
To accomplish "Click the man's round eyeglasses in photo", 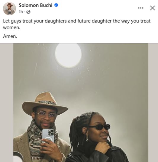I will click(46, 115).
